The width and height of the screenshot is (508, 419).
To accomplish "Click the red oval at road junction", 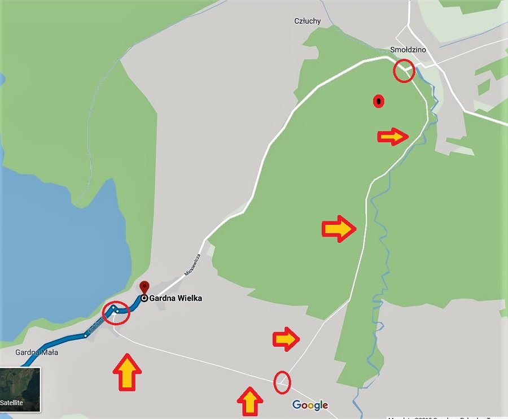I will click(282, 382).
